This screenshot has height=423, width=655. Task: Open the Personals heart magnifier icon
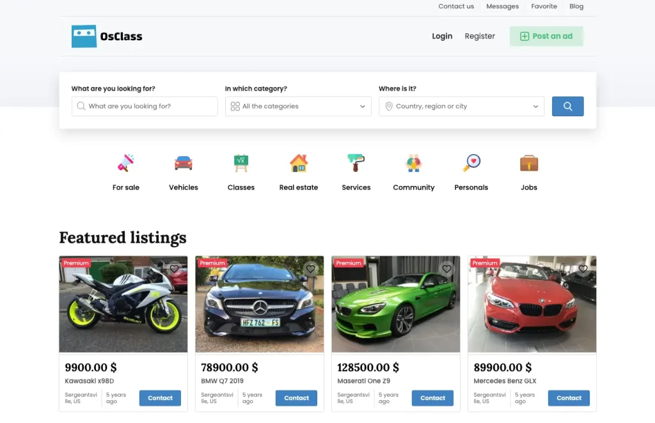pos(471,163)
